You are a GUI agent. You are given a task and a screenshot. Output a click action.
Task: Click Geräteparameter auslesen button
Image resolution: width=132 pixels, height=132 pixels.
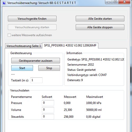click(x=36, y=60)
